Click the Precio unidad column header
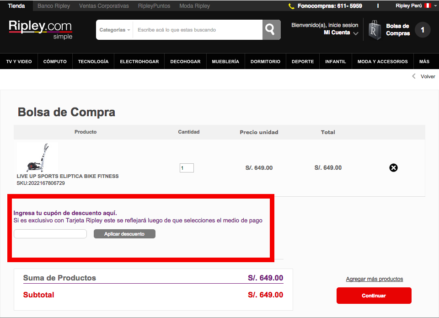 tap(259, 132)
